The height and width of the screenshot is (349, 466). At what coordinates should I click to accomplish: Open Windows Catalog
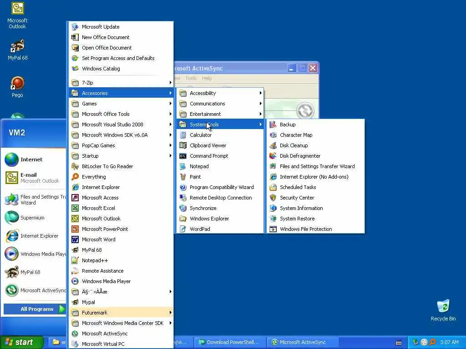tap(121, 69)
